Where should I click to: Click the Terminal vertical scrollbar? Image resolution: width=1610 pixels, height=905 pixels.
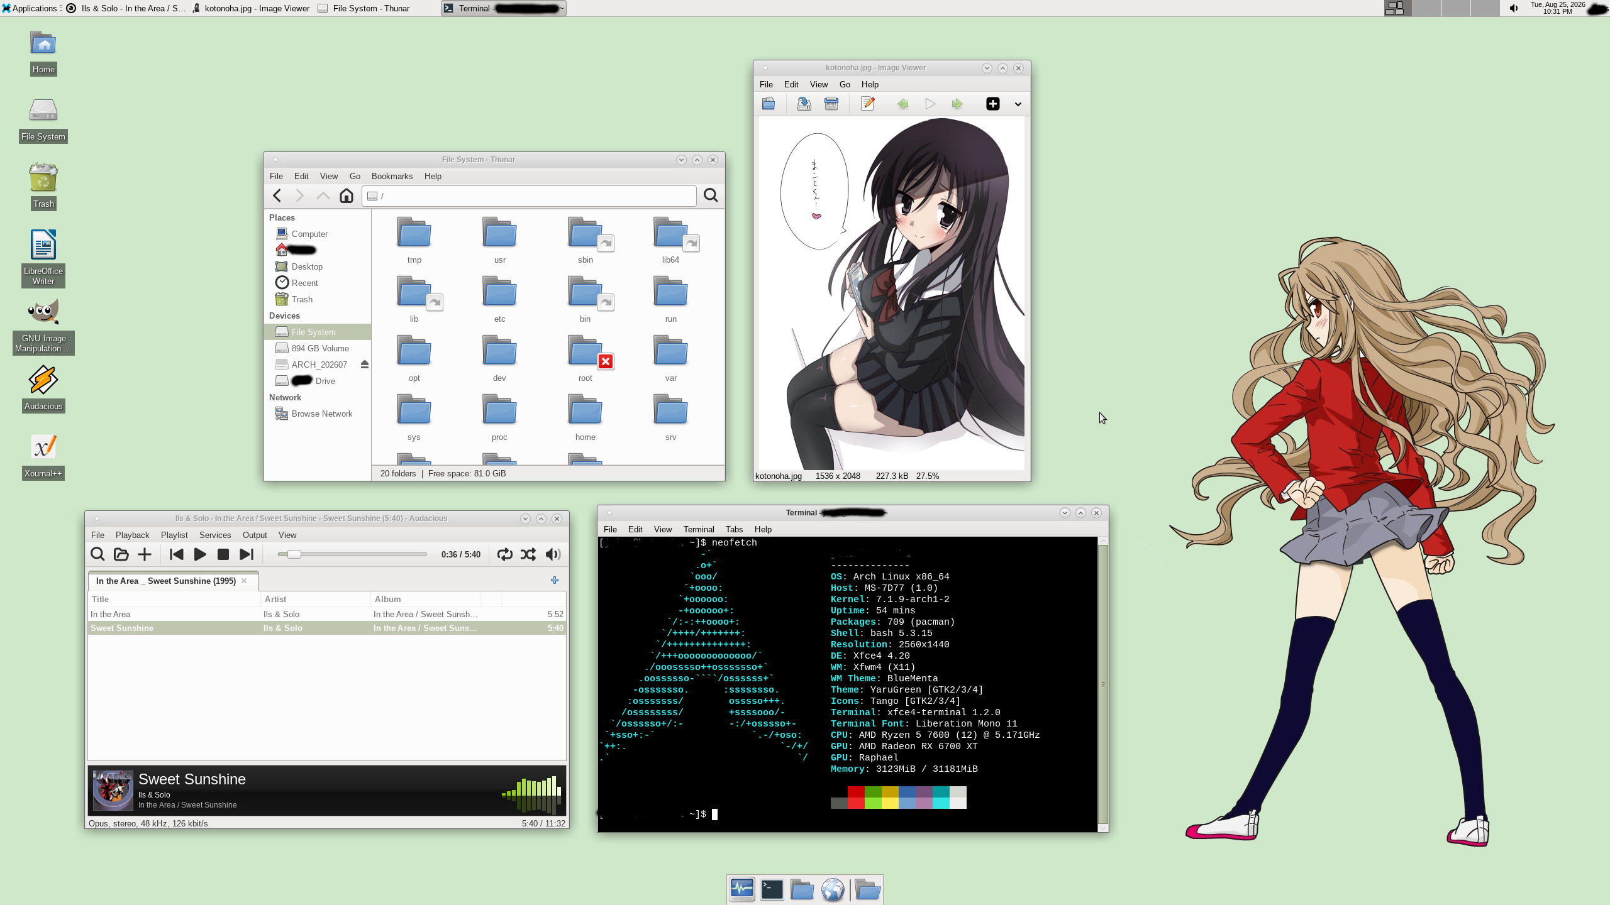[x=1103, y=684]
